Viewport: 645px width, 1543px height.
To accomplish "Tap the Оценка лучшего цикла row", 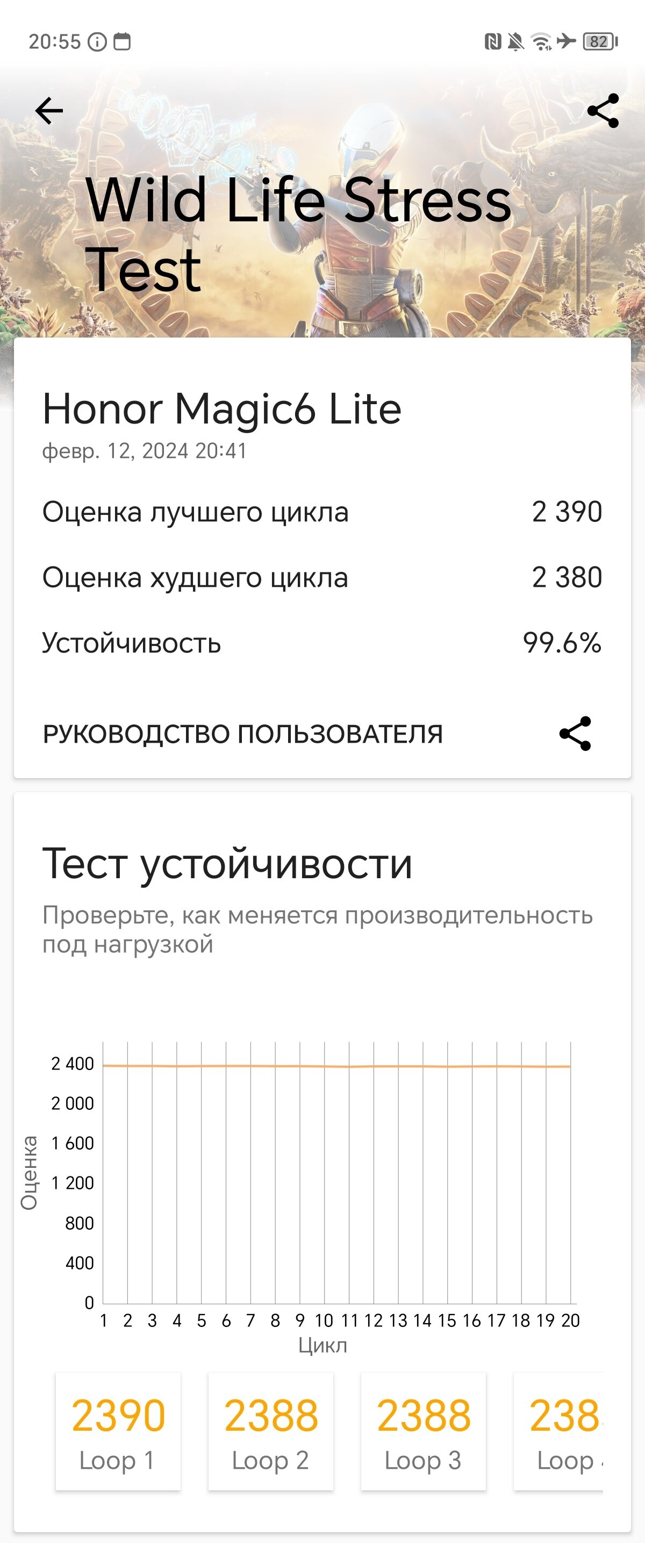I will coord(322,512).
